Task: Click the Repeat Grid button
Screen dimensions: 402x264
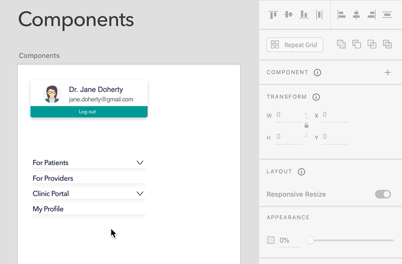Action: (295, 45)
